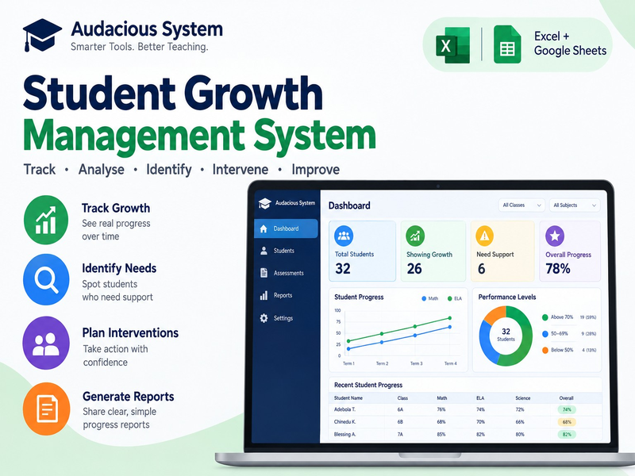The width and height of the screenshot is (635, 476).
Task: Click the graduation cap logo beside Audacious System
Action: point(42,35)
